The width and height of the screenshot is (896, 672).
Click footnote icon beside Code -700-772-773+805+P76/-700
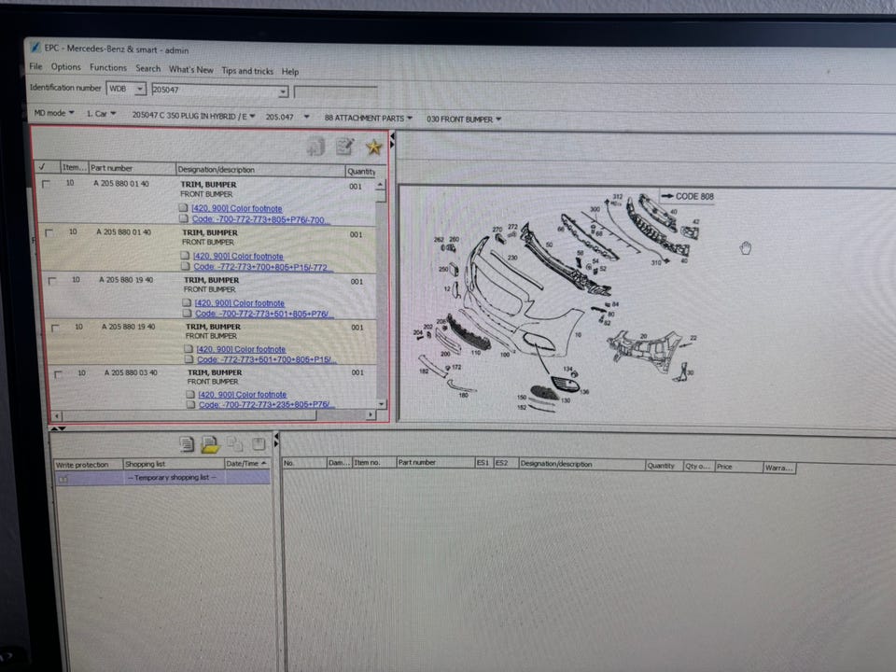pyautogui.click(x=184, y=218)
